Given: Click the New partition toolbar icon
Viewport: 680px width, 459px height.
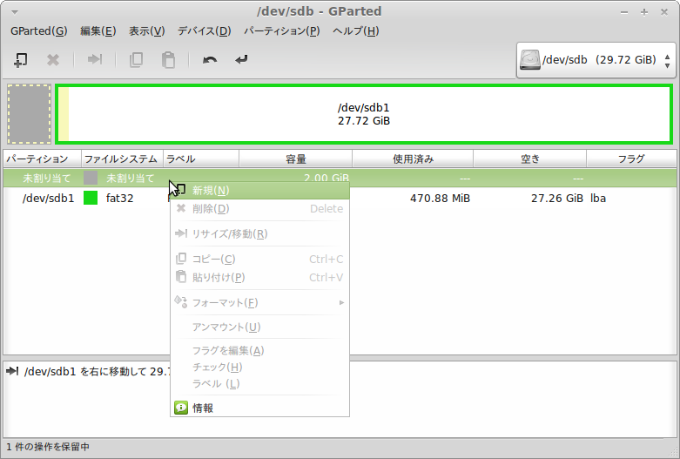Looking at the screenshot, I should pos(20,60).
